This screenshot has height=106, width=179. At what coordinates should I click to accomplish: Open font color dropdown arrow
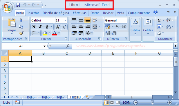pyautogui.click(x=59, y=33)
